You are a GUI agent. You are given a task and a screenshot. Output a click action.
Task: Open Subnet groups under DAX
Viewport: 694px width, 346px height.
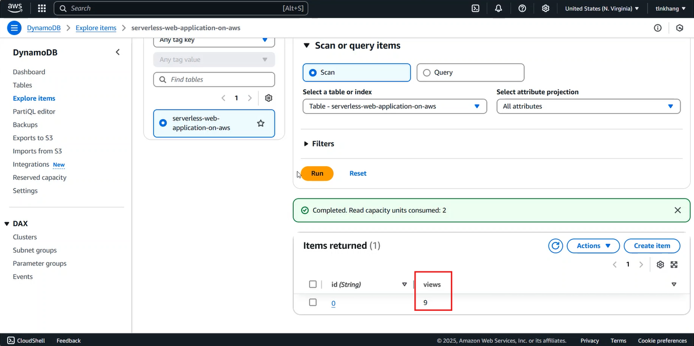click(35, 250)
